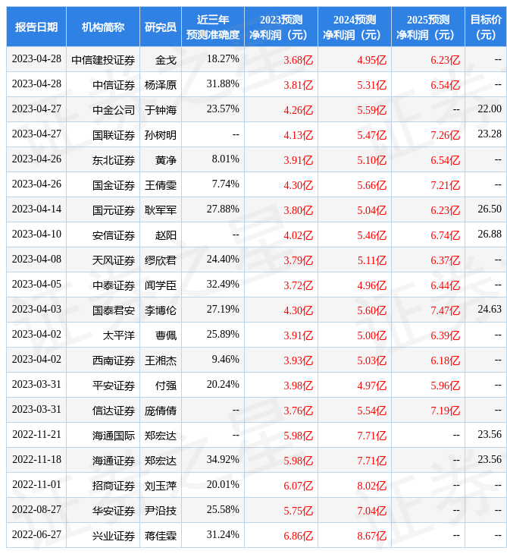Viewport: 507px width, 554px height.
Task: Click researcher 蒋佳霖
Action: [x=161, y=537]
